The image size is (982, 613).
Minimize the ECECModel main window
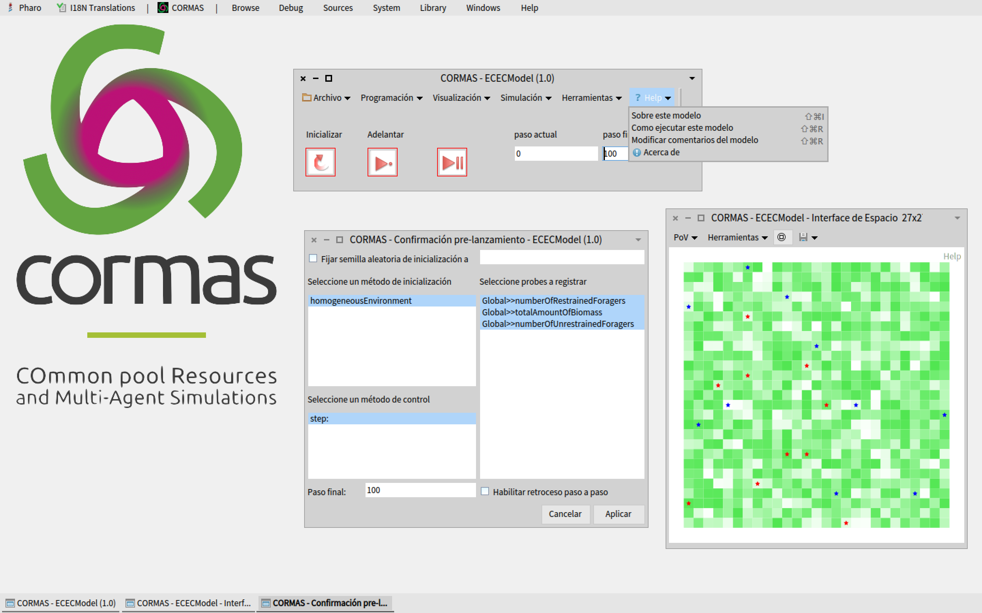click(316, 78)
